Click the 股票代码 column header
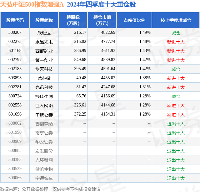 pyautogui.click(x=15, y=20)
